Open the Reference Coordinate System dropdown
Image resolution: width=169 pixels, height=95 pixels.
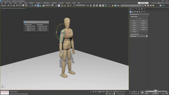pyautogui.click(x=48, y=5)
